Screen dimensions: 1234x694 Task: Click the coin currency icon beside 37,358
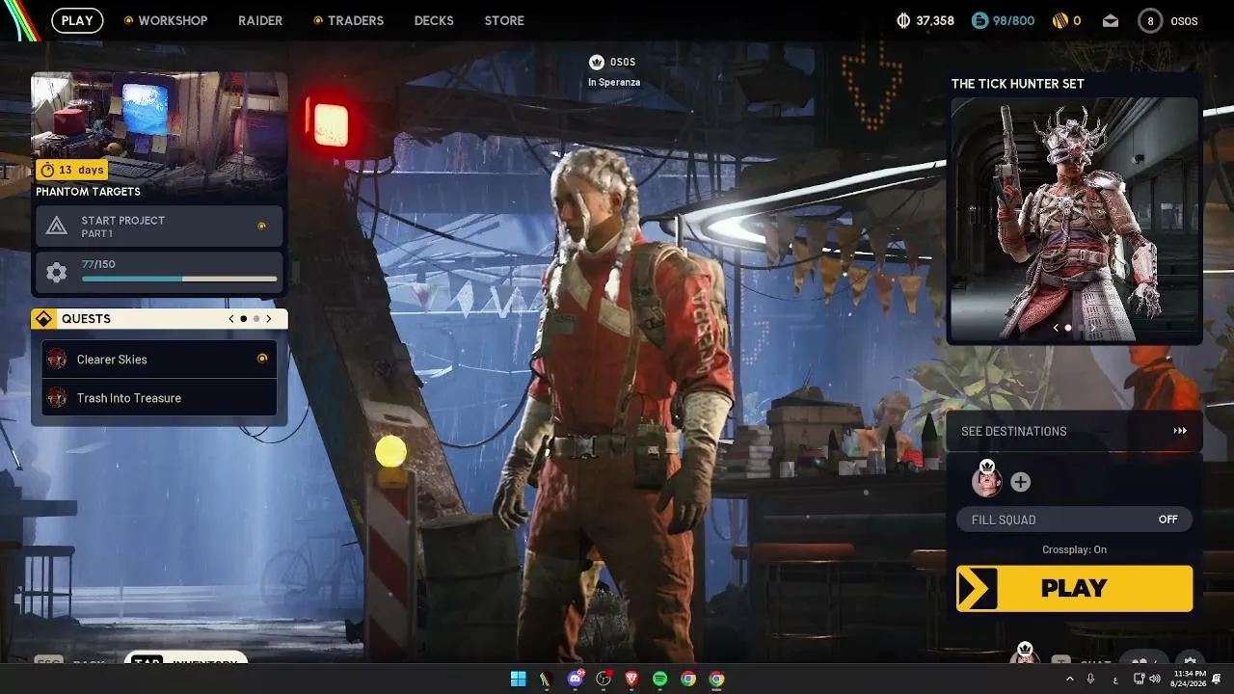(903, 20)
